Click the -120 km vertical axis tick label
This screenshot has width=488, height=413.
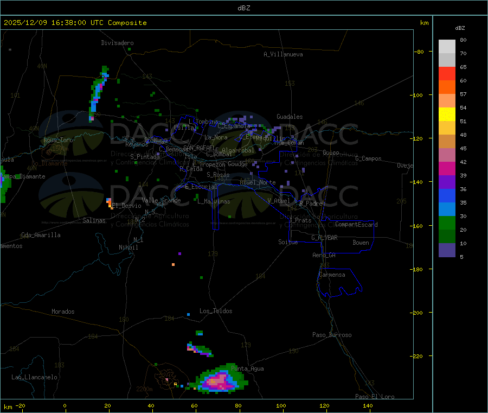418,138
